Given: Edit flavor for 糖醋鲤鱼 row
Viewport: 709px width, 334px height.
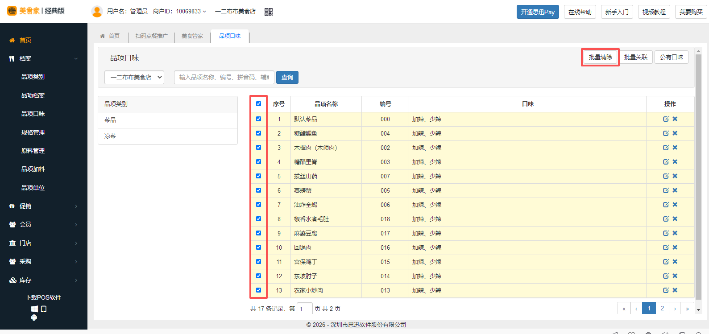Looking at the screenshot, I should [x=666, y=133].
